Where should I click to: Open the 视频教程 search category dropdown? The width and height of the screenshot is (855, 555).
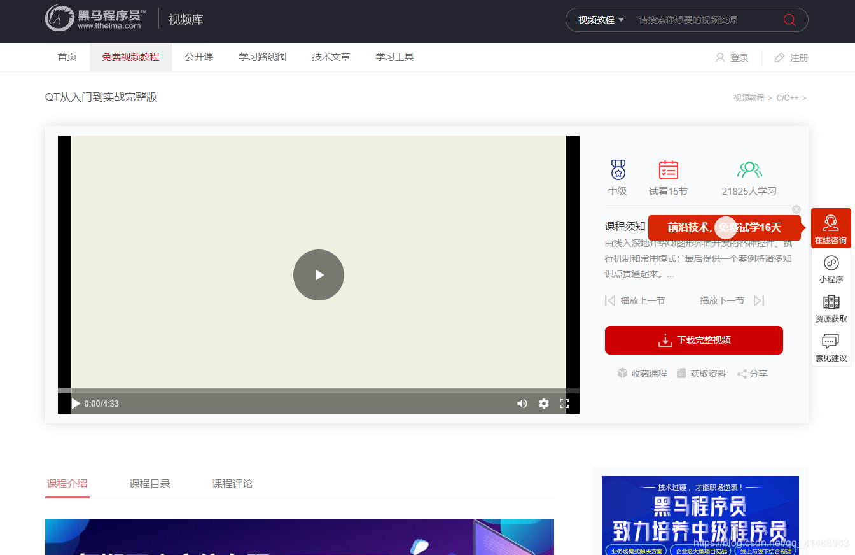coord(601,20)
